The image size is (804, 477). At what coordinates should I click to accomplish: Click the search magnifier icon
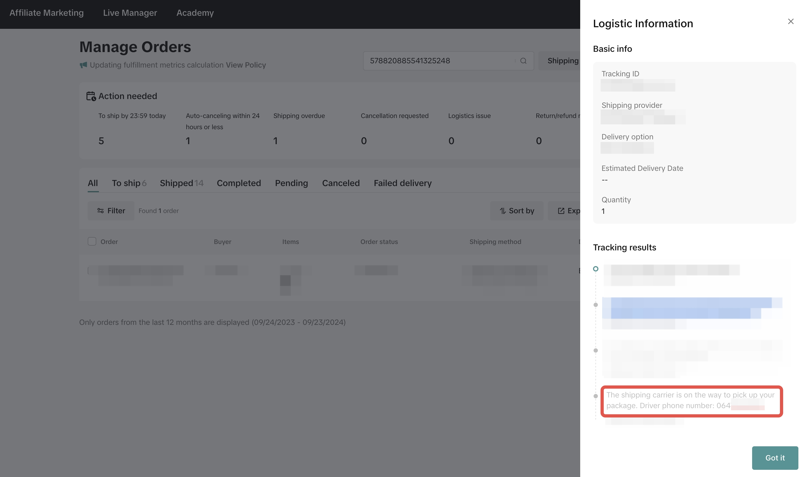[x=523, y=61]
